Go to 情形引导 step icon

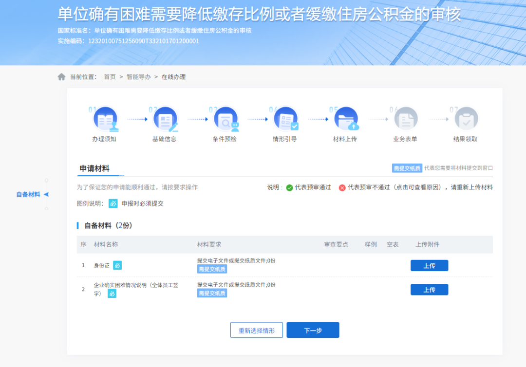pyautogui.click(x=285, y=119)
